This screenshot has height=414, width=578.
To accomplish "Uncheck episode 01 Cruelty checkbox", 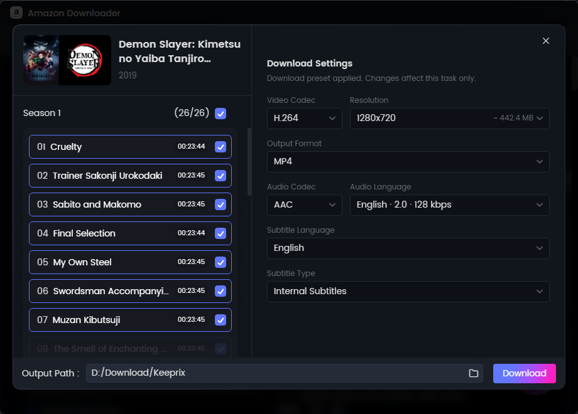I will 221,147.
